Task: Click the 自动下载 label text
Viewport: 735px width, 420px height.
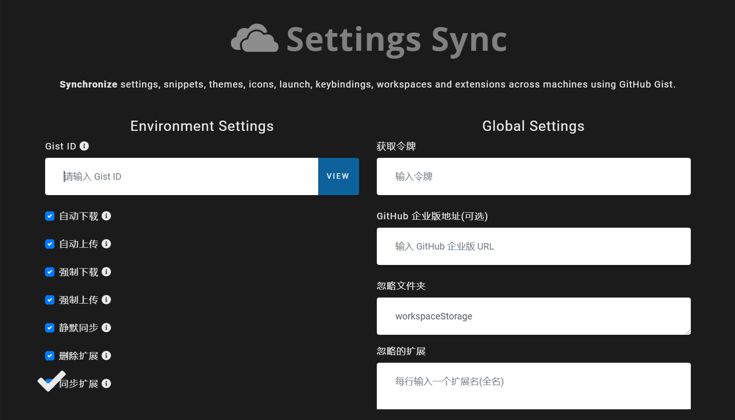Action: coord(79,216)
